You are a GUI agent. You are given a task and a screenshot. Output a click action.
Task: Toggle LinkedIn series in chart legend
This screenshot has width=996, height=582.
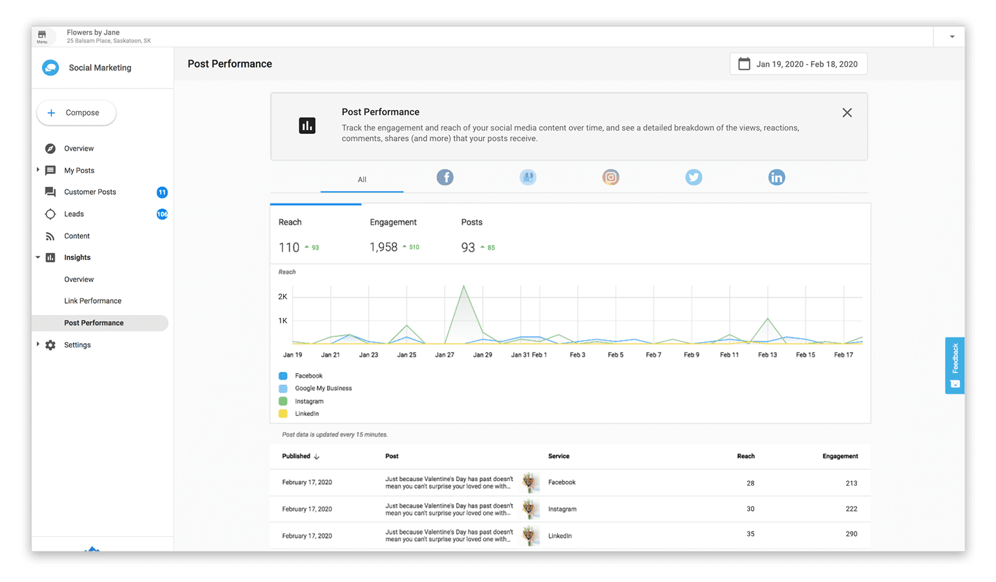tap(306, 414)
